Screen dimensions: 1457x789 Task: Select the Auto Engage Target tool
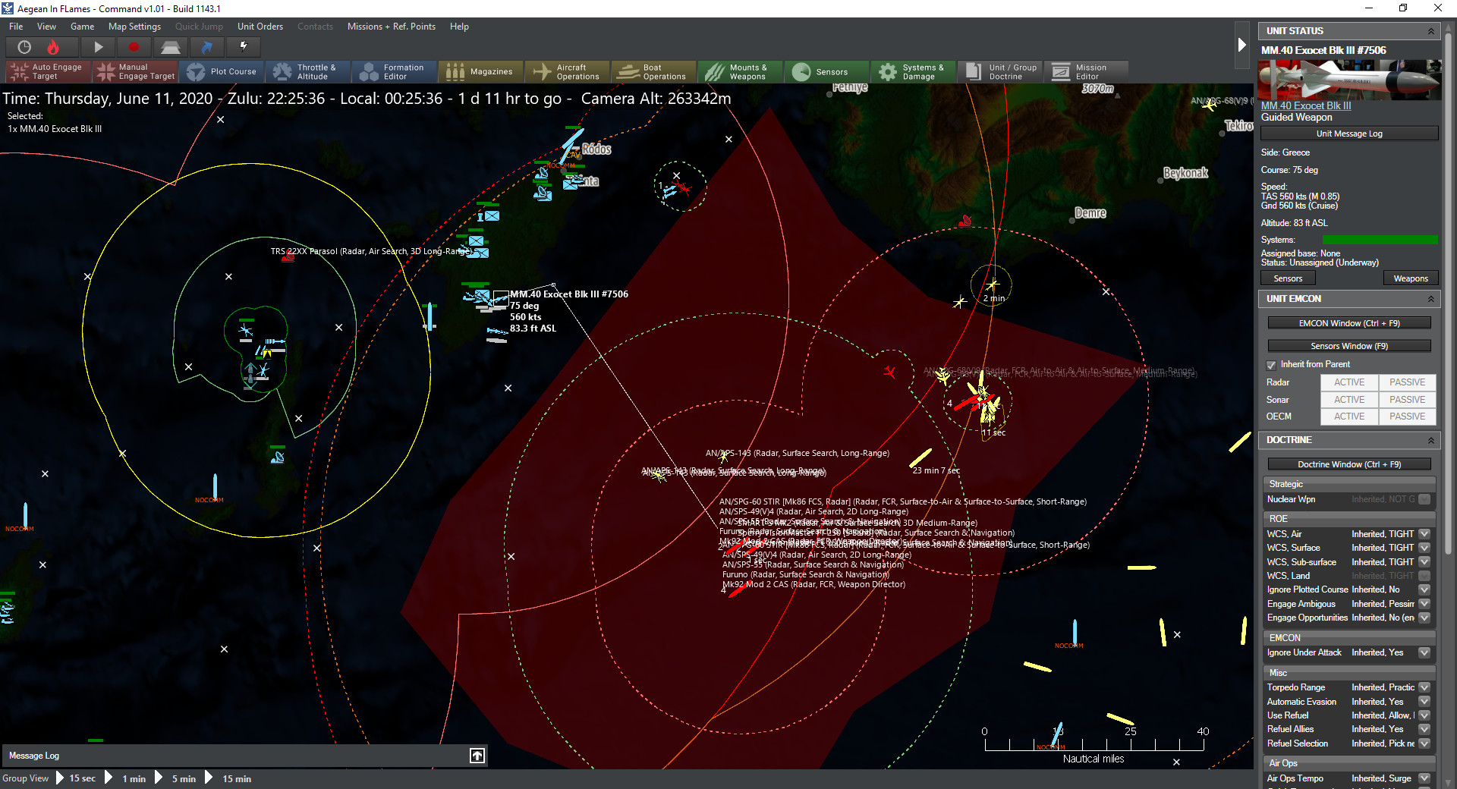tap(47, 71)
